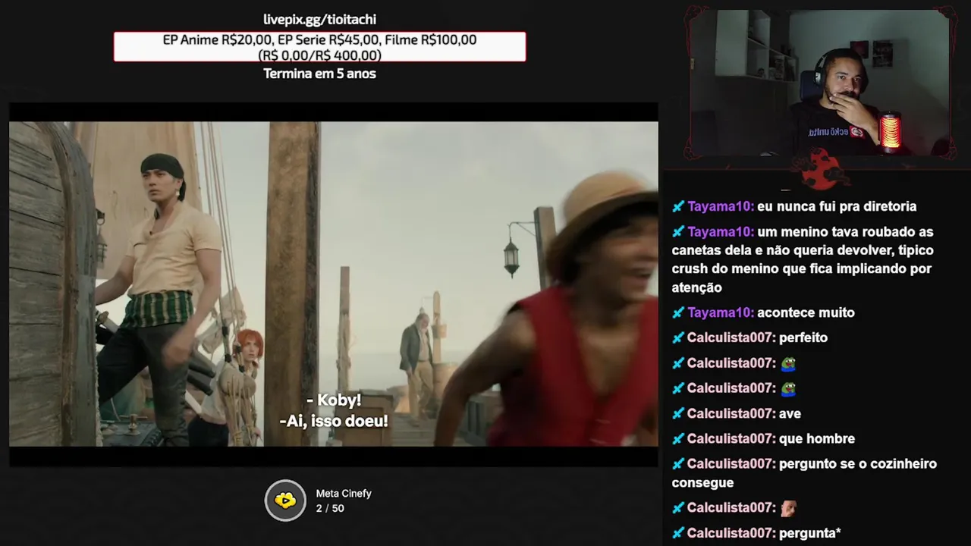971x546 pixels.
Task: Click the 'Termina em 5 anos' text
Action: tap(319, 74)
